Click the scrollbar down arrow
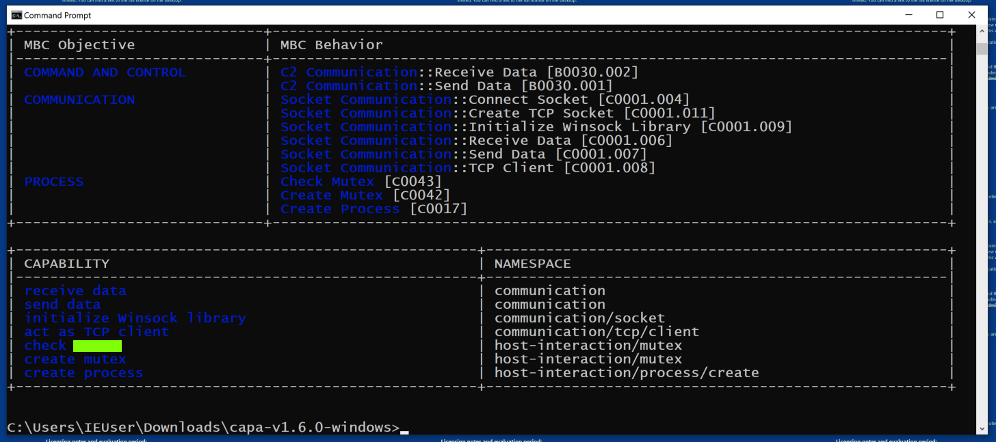Image resolution: width=996 pixels, height=442 pixels. [983, 428]
